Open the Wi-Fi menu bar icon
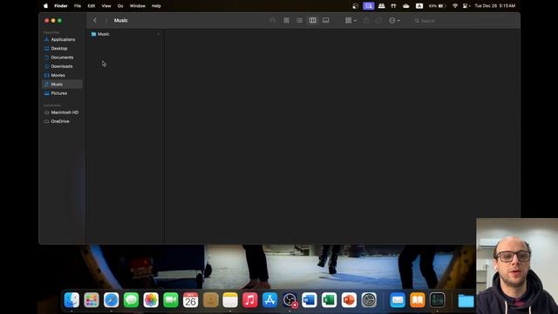The image size is (558, 314). click(x=455, y=6)
